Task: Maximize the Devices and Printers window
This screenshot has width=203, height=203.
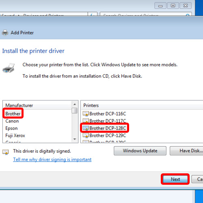Action: click(173, 6)
